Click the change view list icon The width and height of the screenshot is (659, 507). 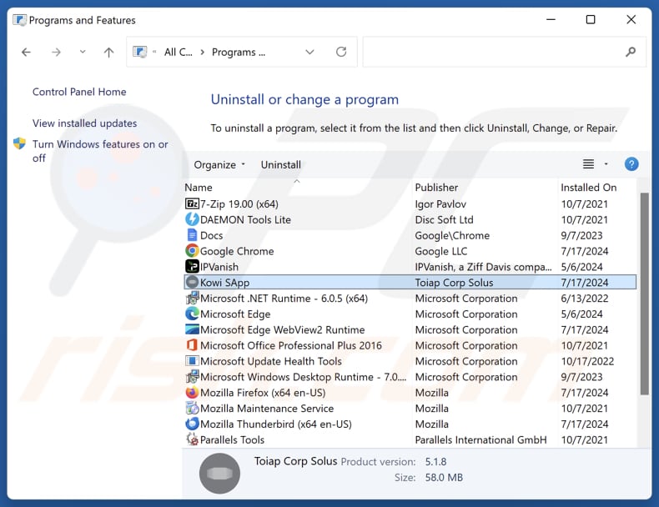point(588,164)
